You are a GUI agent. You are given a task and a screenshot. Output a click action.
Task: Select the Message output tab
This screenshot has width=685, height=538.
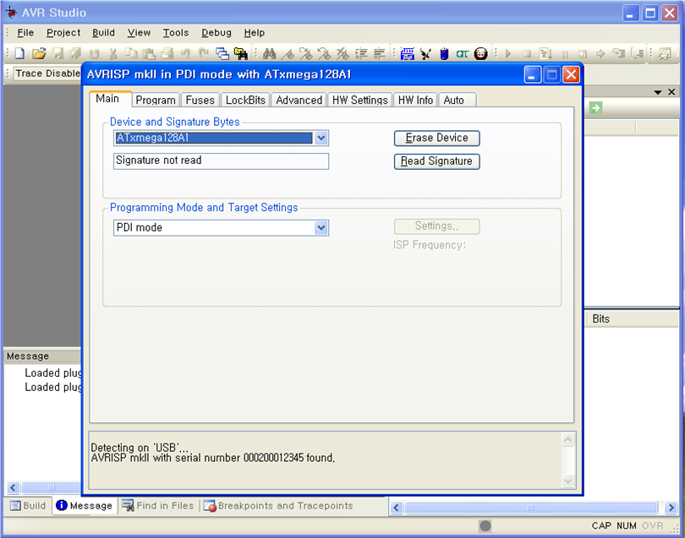pyautogui.click(x=85, y=506)
